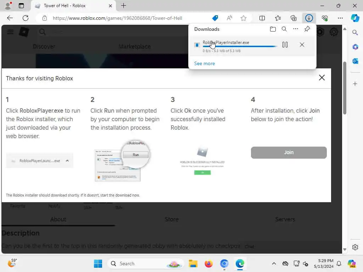The width and height of the screenshot is (363, 272).
Task: Click scrollbar down arrow
Action: coord(345,249)
